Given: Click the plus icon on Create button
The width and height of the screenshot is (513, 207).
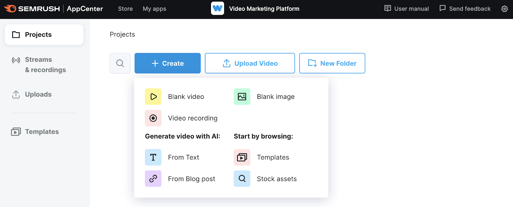Looking at the screenshot, I should point(155,63).
